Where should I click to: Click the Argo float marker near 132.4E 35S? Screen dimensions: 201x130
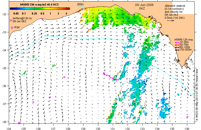[133, 68]
